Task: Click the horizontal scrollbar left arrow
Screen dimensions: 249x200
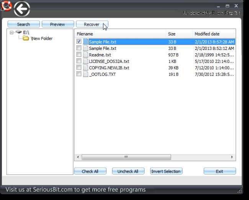Action: (78, 157)
